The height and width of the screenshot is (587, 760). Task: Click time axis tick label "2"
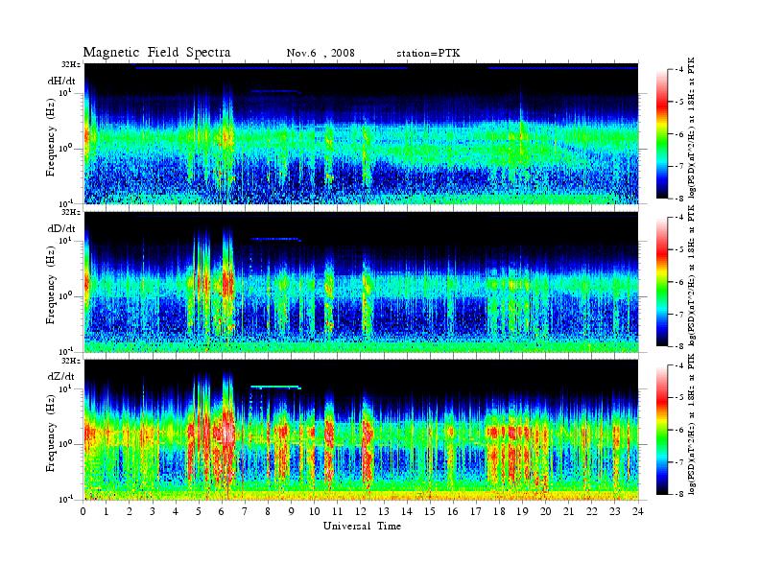pyautogui.click(x=130, y=511)
